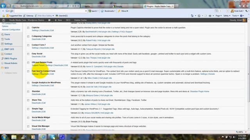Deactivate the Fast Secure Contact Form plugin
The image size is (250, 140).
click(45, 74)
